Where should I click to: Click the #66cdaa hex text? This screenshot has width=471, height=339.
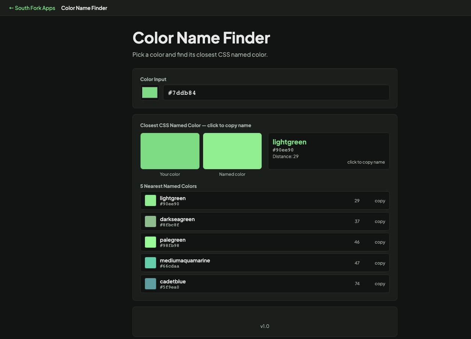[170, 266]
